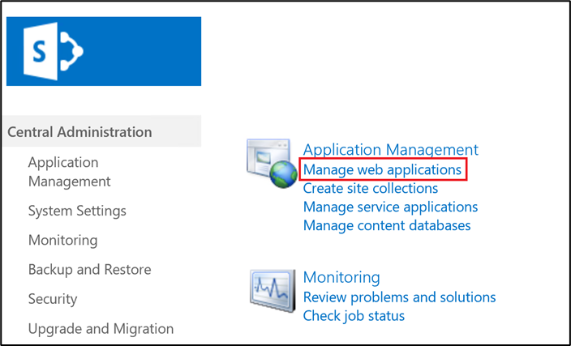Open the Application Management section heading link
Screen dimensions: 571x346
(390, 150)
